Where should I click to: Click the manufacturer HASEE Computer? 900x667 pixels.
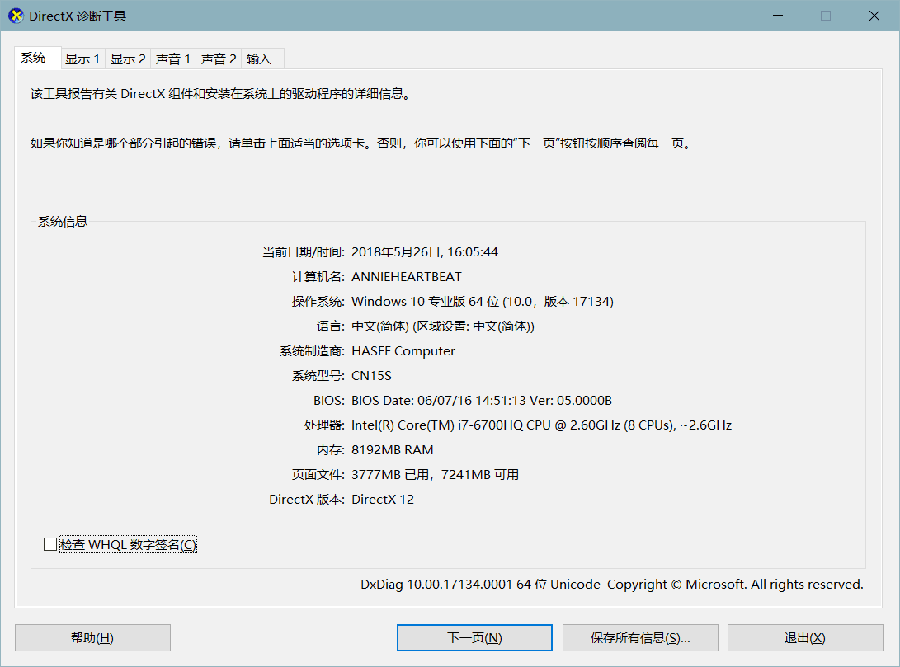click(x=403, y=351)
